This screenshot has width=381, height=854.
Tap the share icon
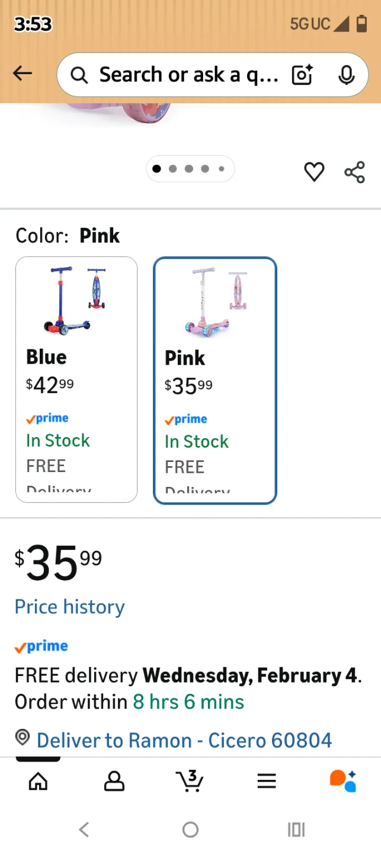coord(354,172)
